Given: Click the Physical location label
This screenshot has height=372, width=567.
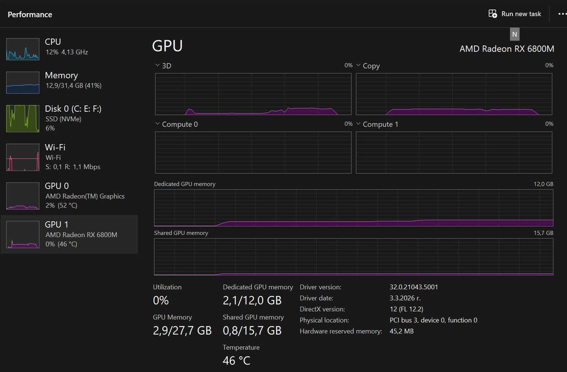Looking at the screenshot, I should (x=324, y=320).
